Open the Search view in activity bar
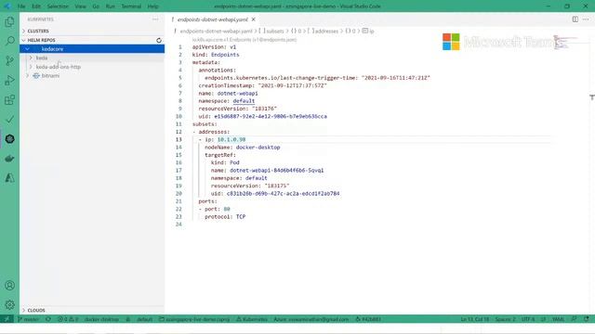This screenshot has height=334, width=595. point(9,41)
